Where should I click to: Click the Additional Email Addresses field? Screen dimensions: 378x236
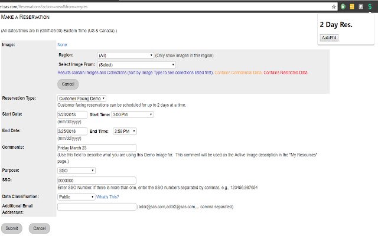tap(97, 206)
